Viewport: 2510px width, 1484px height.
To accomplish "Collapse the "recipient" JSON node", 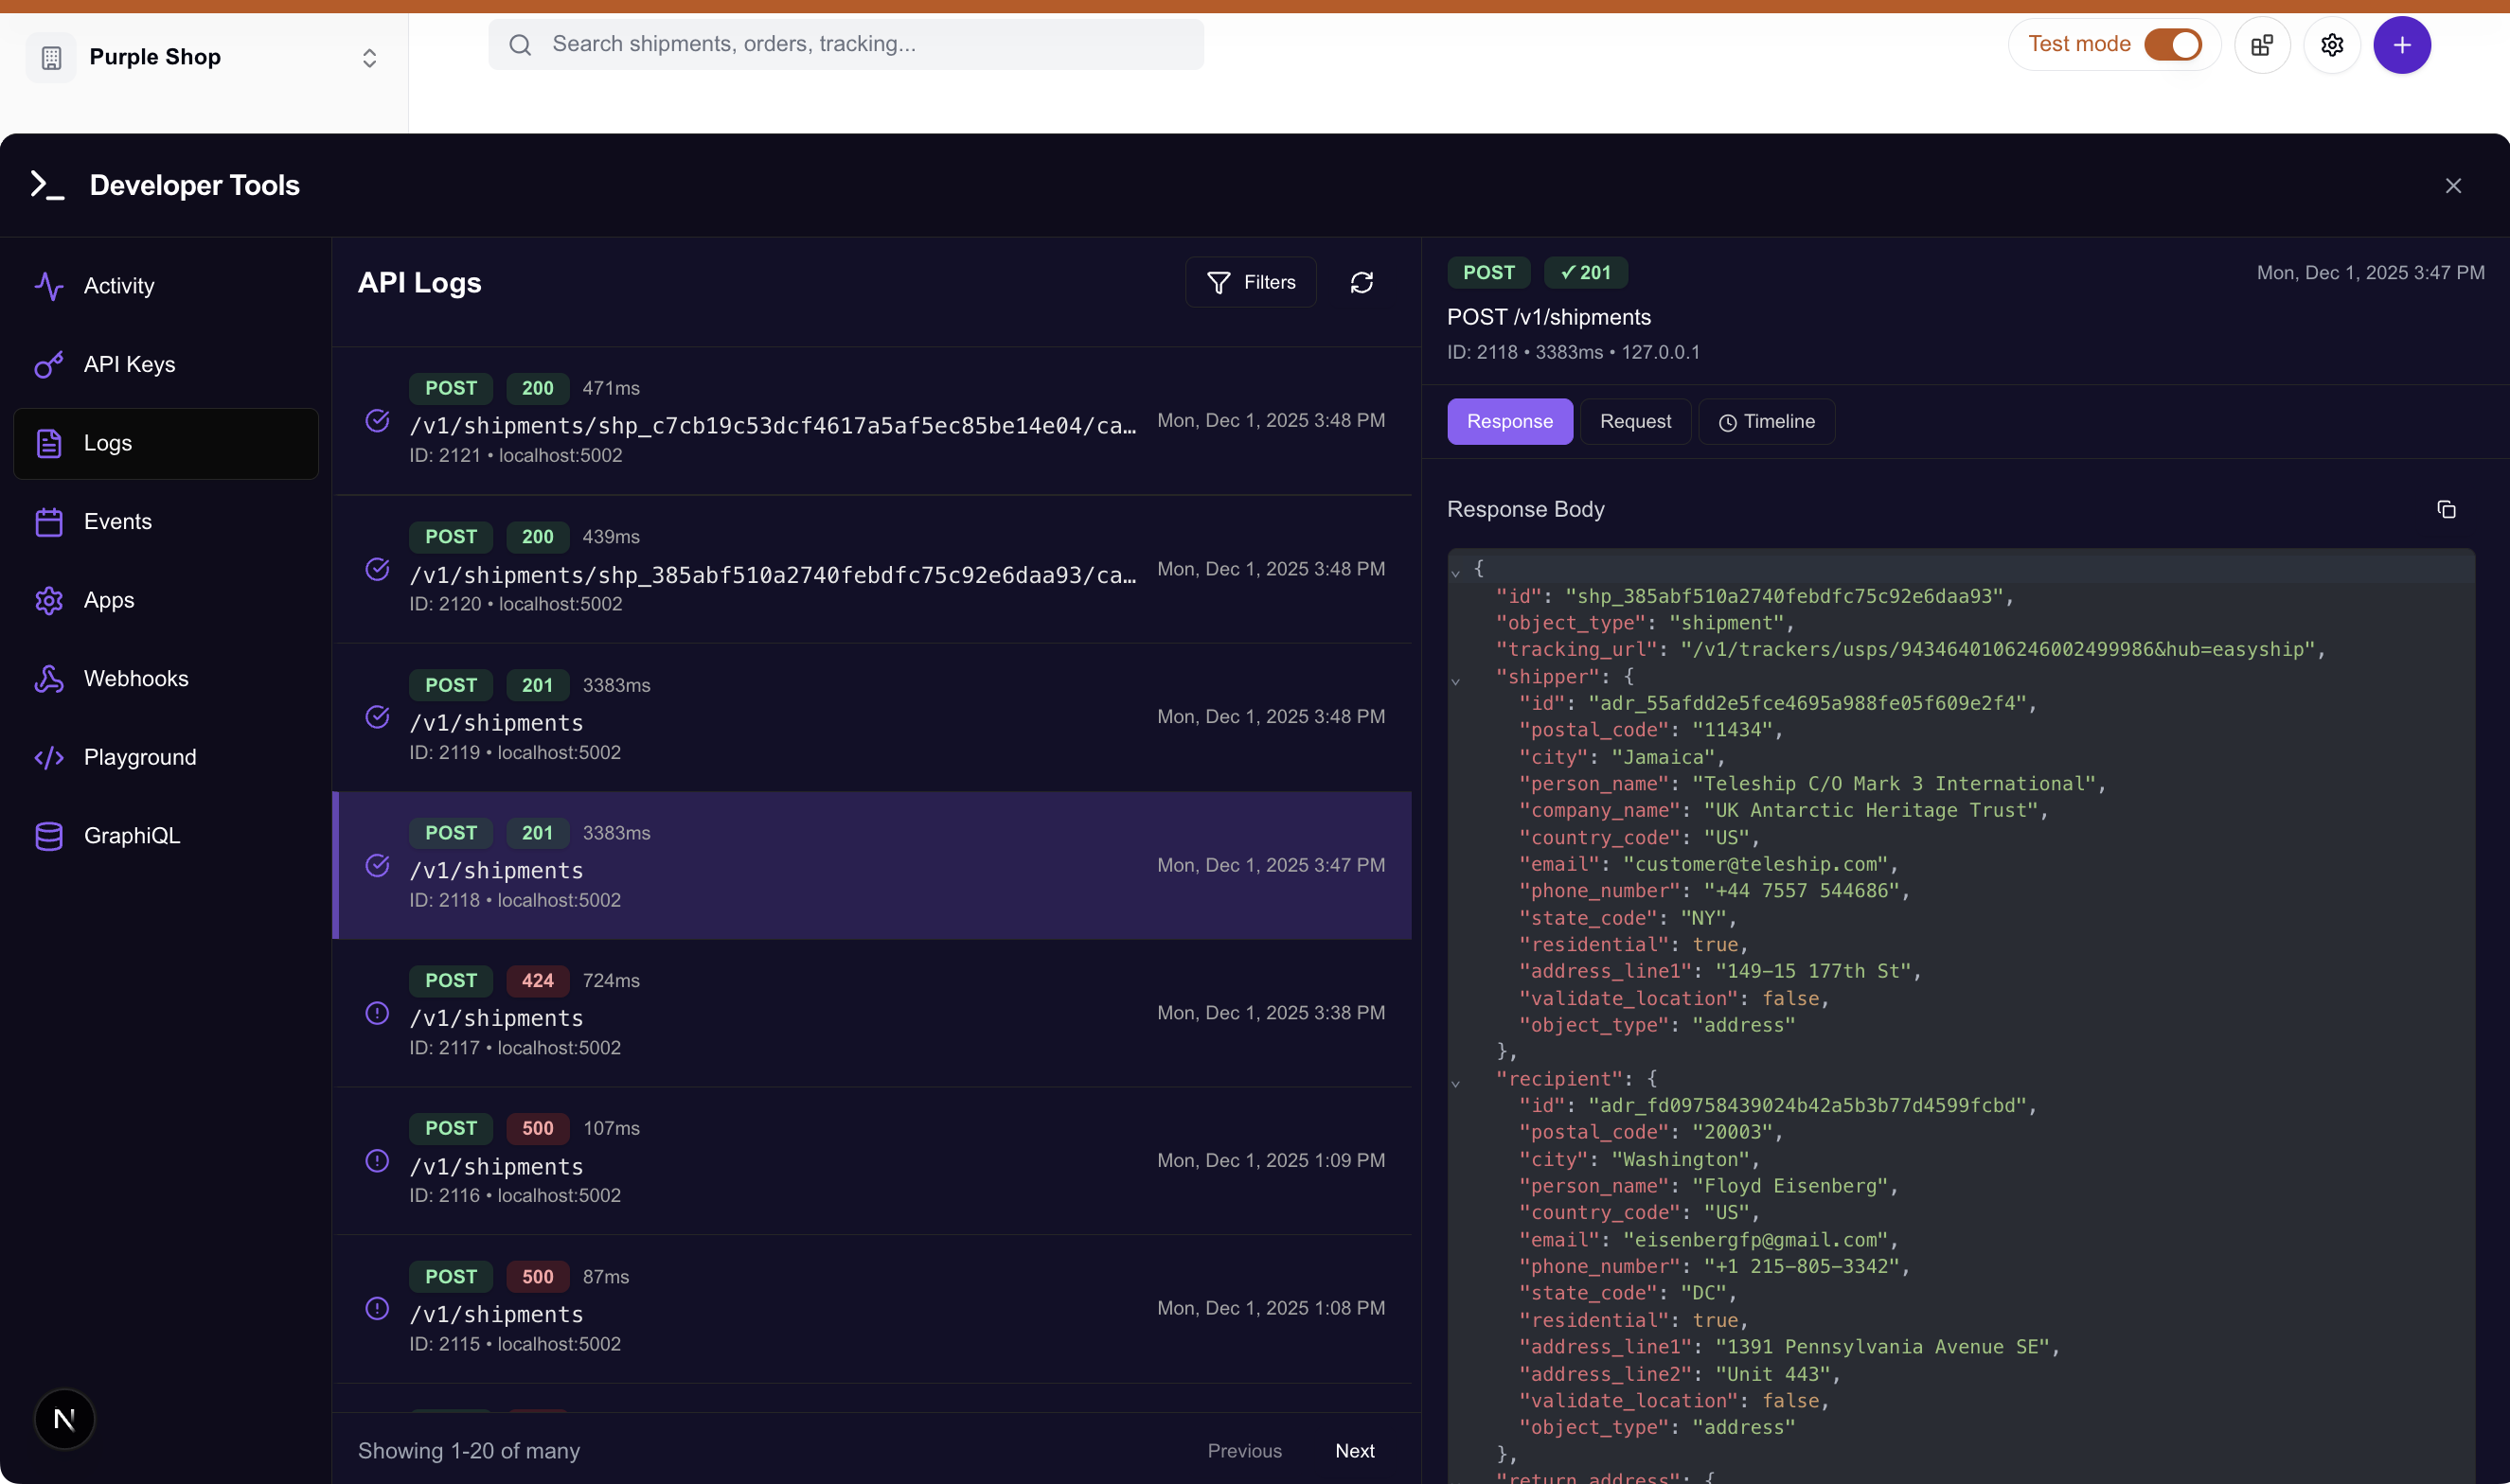I will [x=1455, y=1084].
